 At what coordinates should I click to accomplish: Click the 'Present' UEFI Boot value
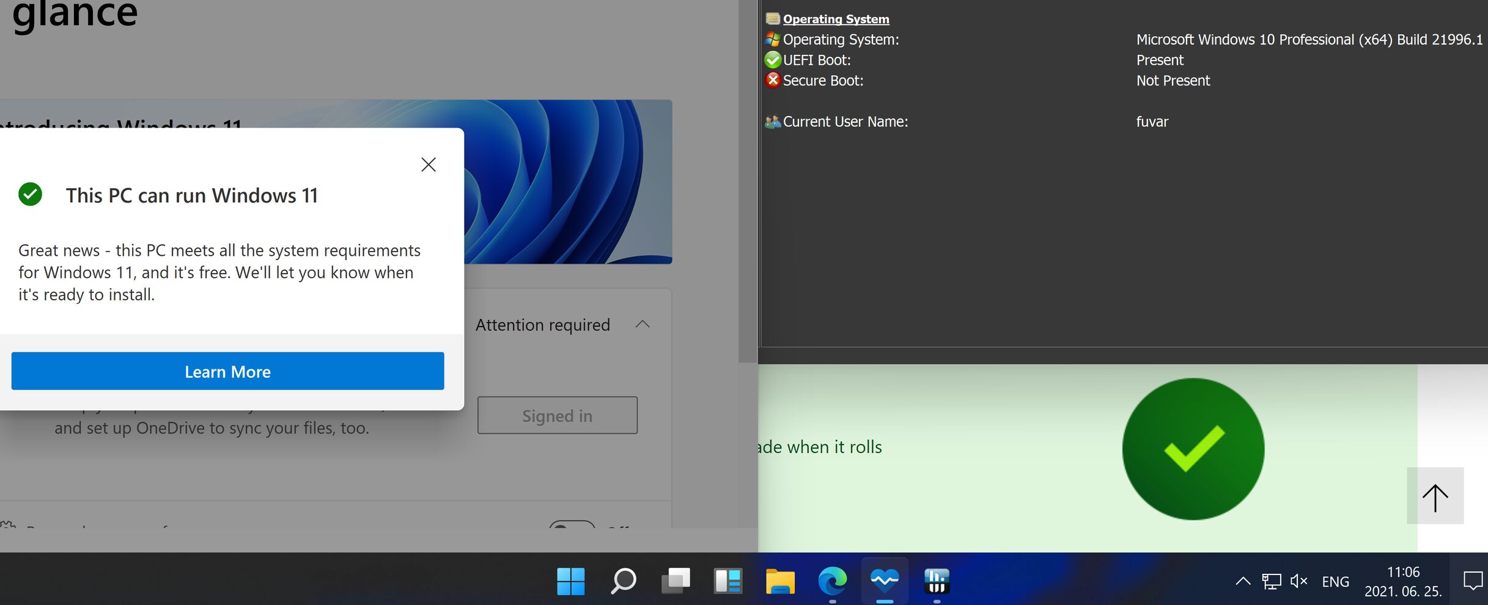coord(1160,60)
